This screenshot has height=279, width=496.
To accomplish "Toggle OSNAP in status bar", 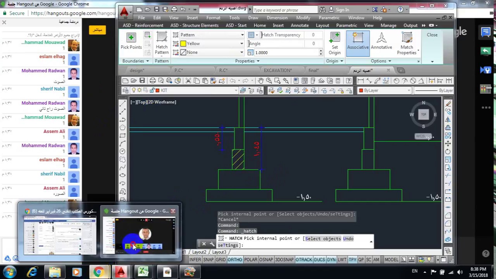I will 266,260.
